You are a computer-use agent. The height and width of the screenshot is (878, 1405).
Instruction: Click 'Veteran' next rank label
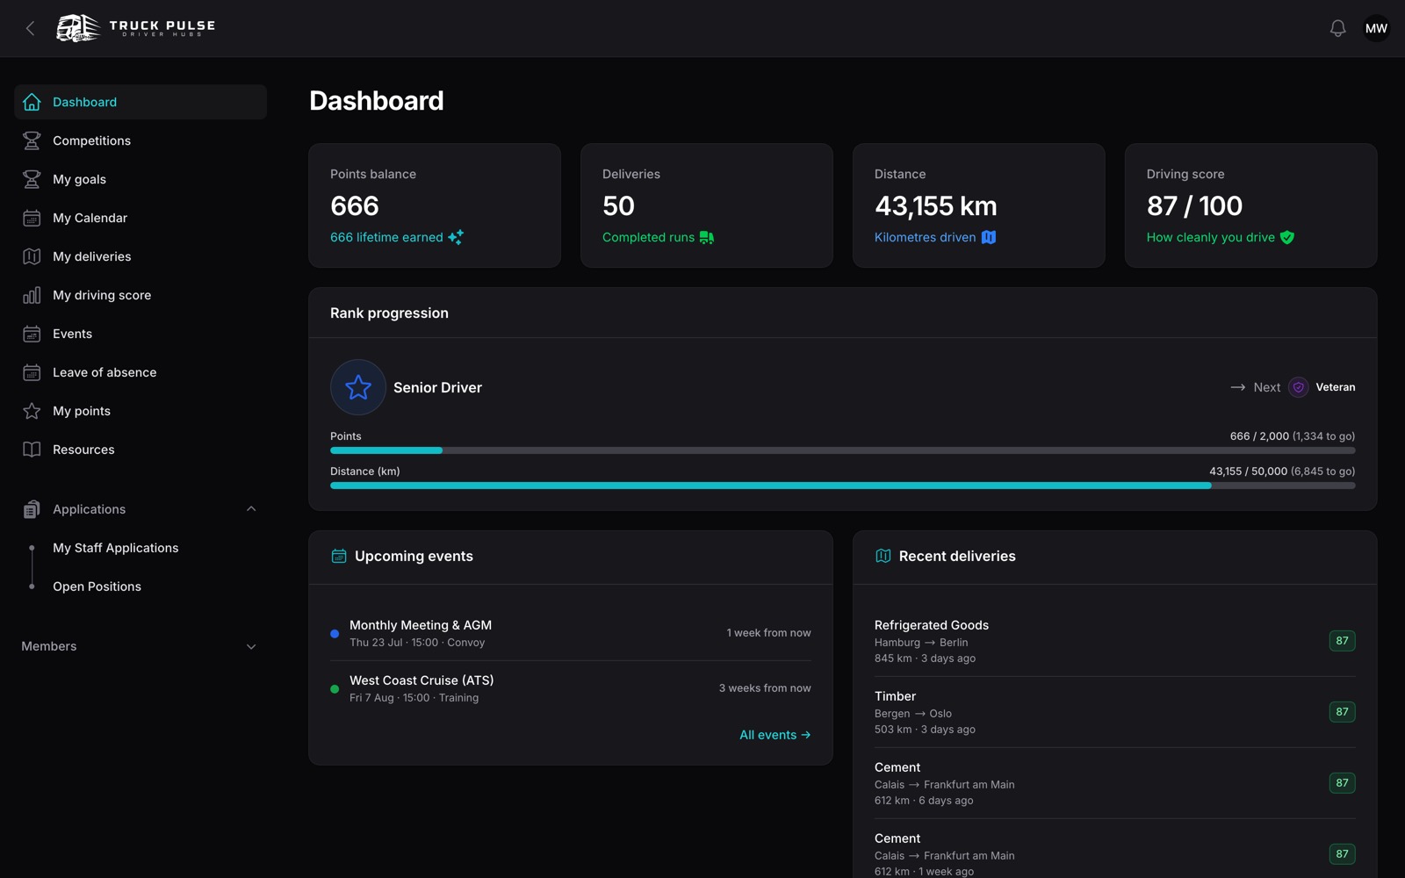1336,387
